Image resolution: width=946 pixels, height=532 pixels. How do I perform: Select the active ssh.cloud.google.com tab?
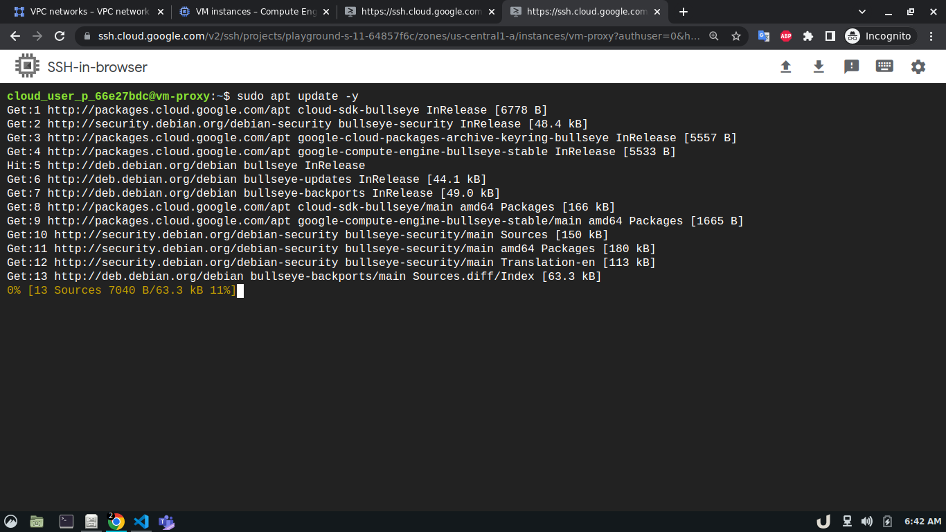tap(585, 12)
